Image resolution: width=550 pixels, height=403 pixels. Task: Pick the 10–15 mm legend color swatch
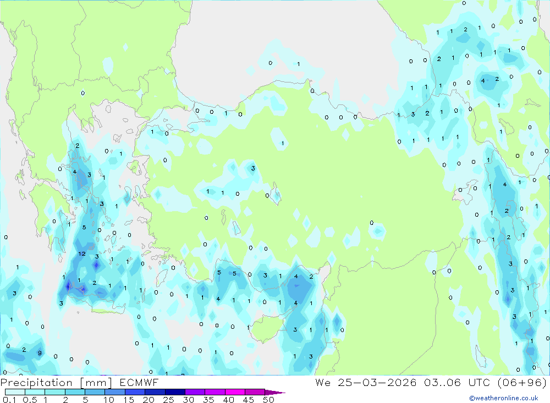point(115,392)
